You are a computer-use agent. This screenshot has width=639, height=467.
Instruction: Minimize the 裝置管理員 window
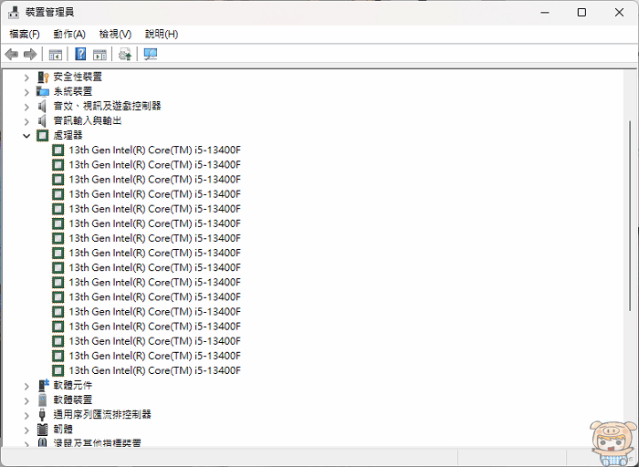[545, 12]
